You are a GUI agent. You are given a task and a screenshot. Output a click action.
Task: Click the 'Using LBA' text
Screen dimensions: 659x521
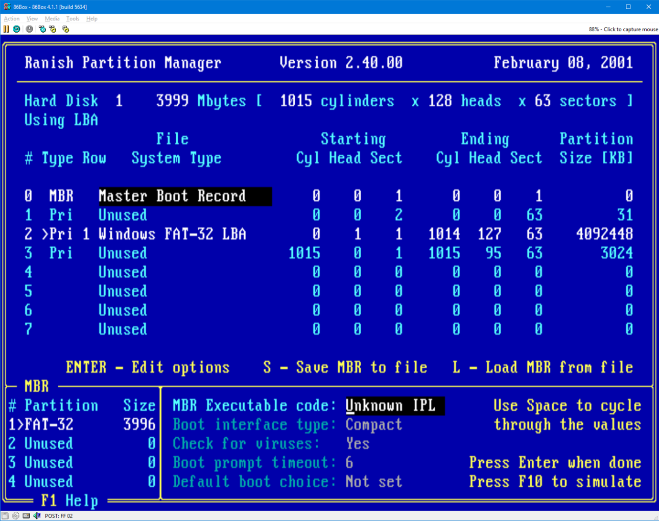[61, 120]
